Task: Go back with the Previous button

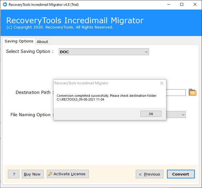Action: click(150, 174)
